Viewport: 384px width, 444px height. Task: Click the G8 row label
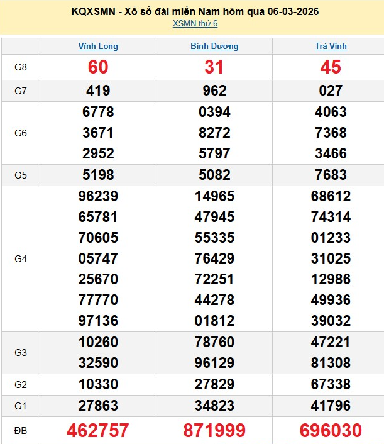(21, 67)
